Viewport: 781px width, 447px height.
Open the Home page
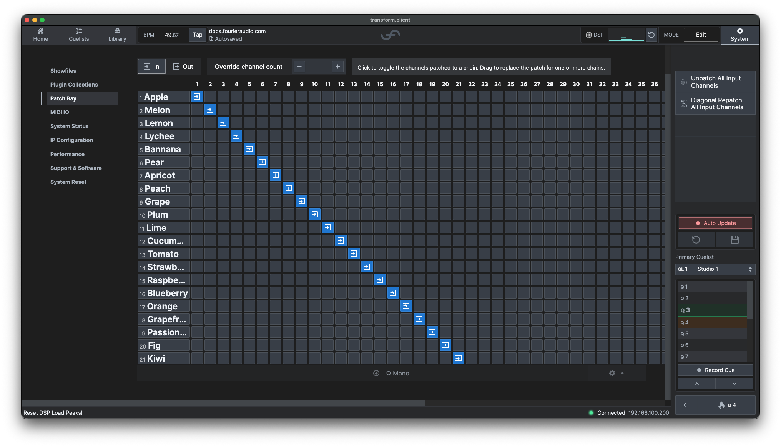pyautogui.click(x=40, y=35)
